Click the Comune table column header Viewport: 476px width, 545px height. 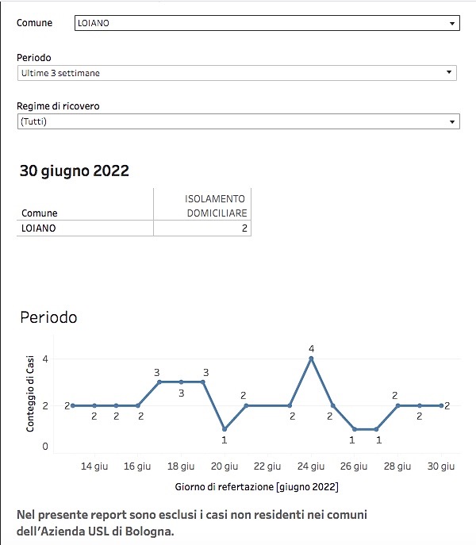[40, 213]
